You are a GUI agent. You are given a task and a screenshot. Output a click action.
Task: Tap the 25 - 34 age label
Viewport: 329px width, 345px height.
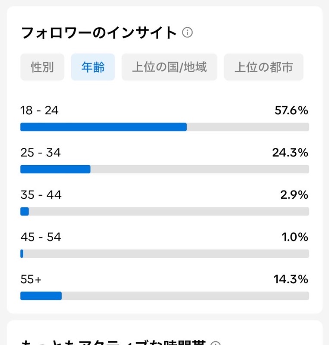(x=41, y=153)
